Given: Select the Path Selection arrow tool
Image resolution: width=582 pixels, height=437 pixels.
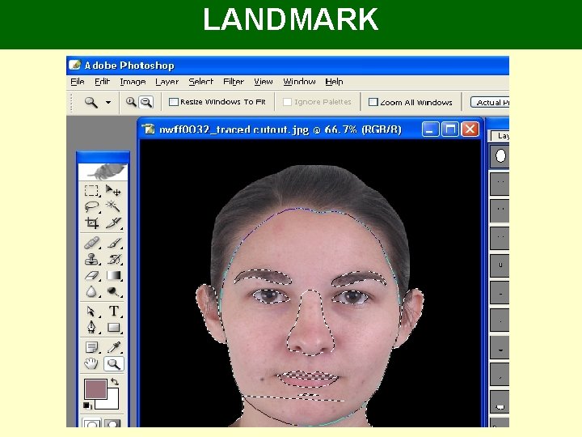Looking at the screenshot, I should click(91, 311).
